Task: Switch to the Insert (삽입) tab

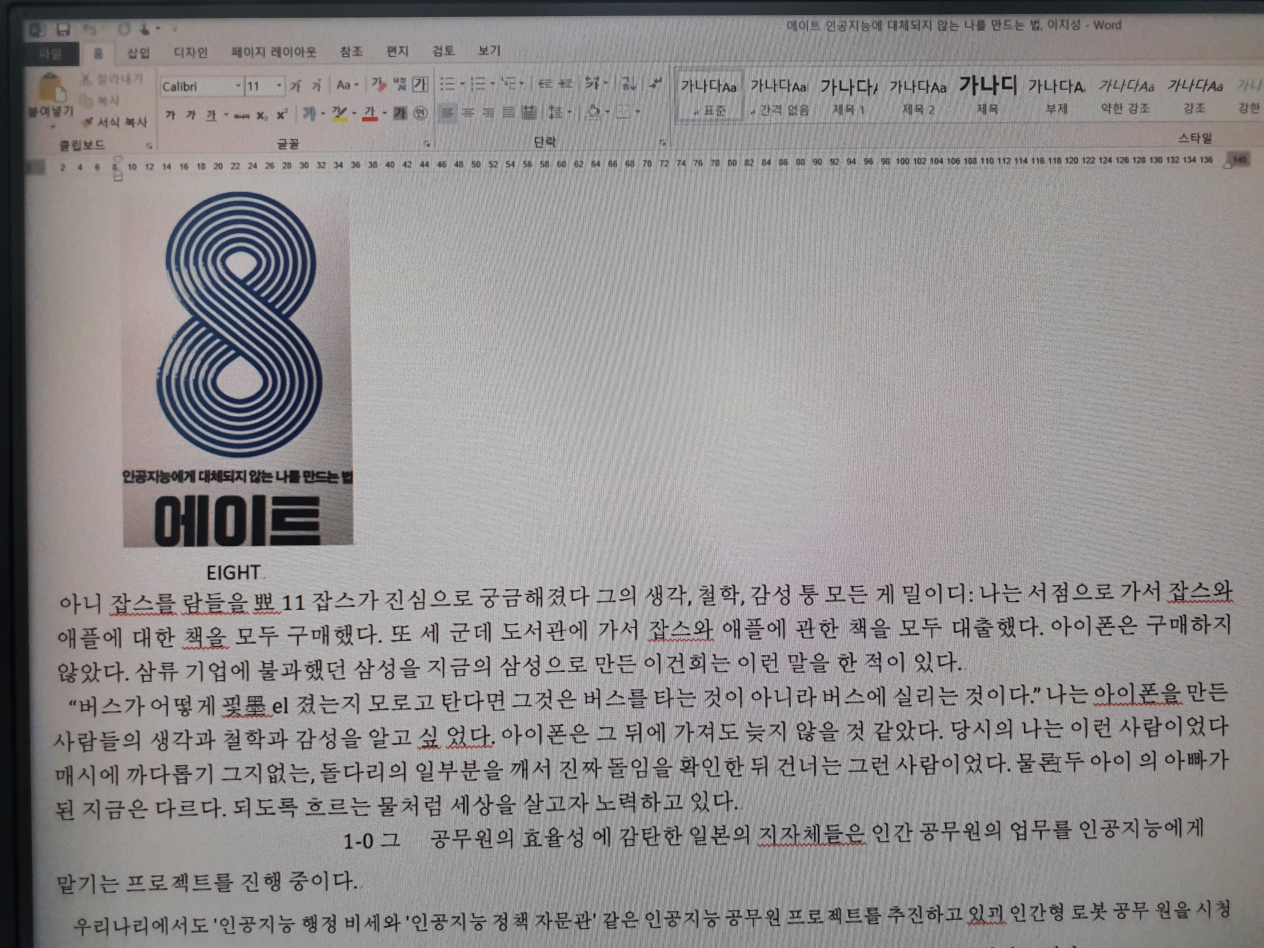Action: 138,53
